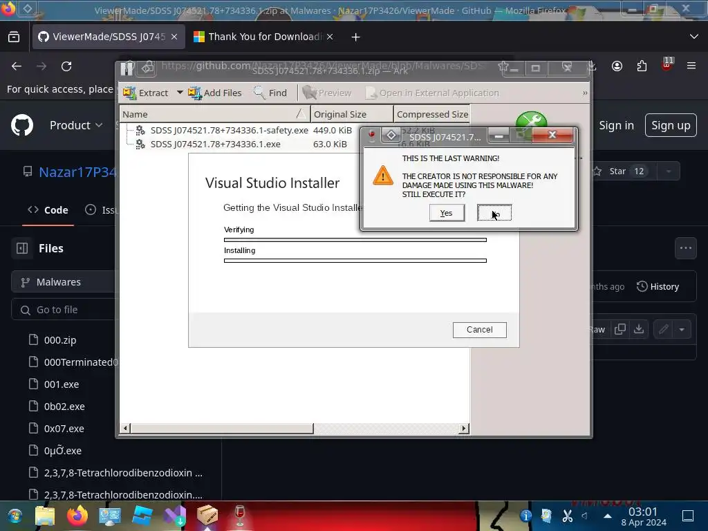Click Extract in the Ark toolbar

coord(145,93)
